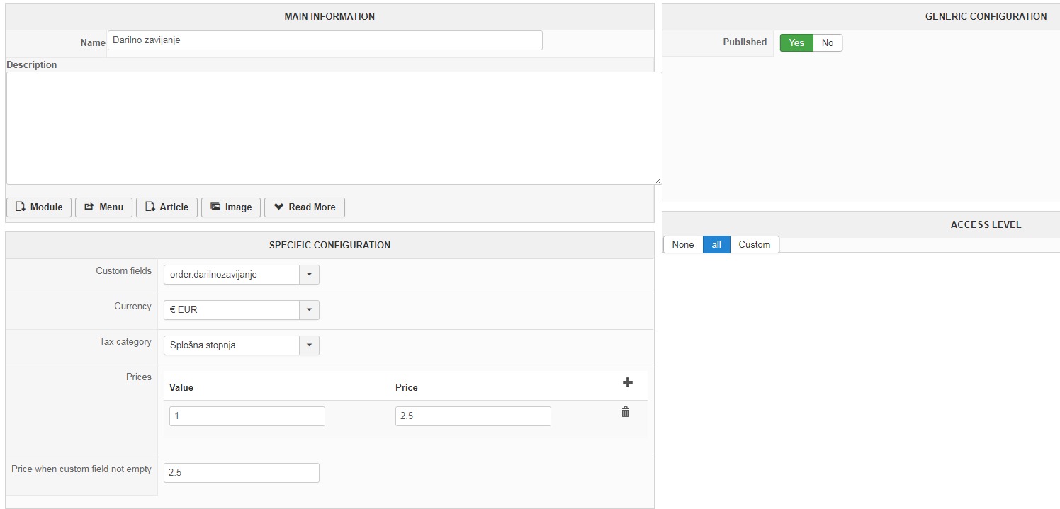1060x509 pixels.
Task: Insert a Read More break
Action: click(305, 207)
